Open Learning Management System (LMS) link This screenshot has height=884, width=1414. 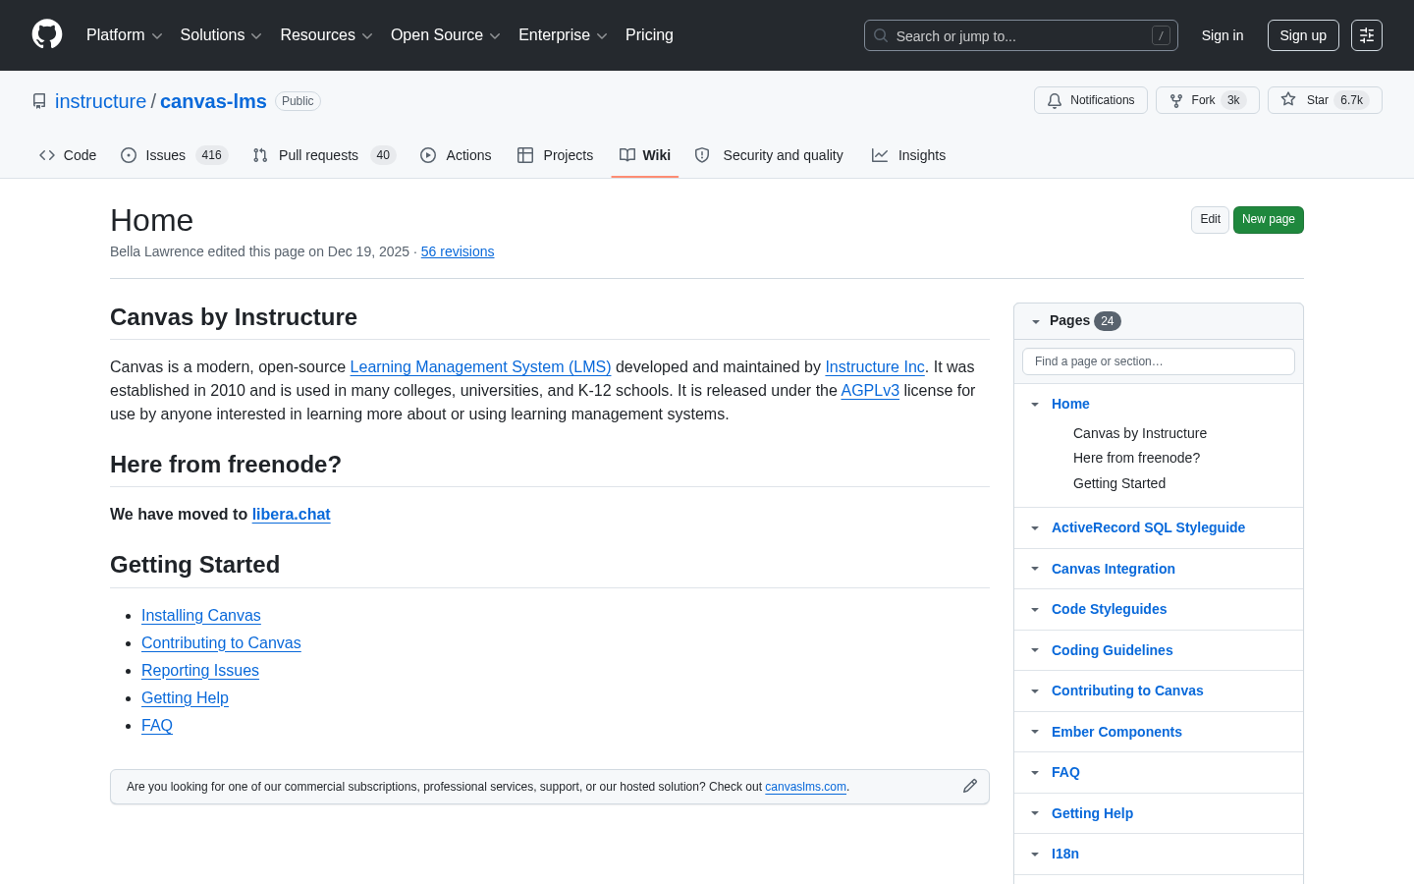coord(480,366)
